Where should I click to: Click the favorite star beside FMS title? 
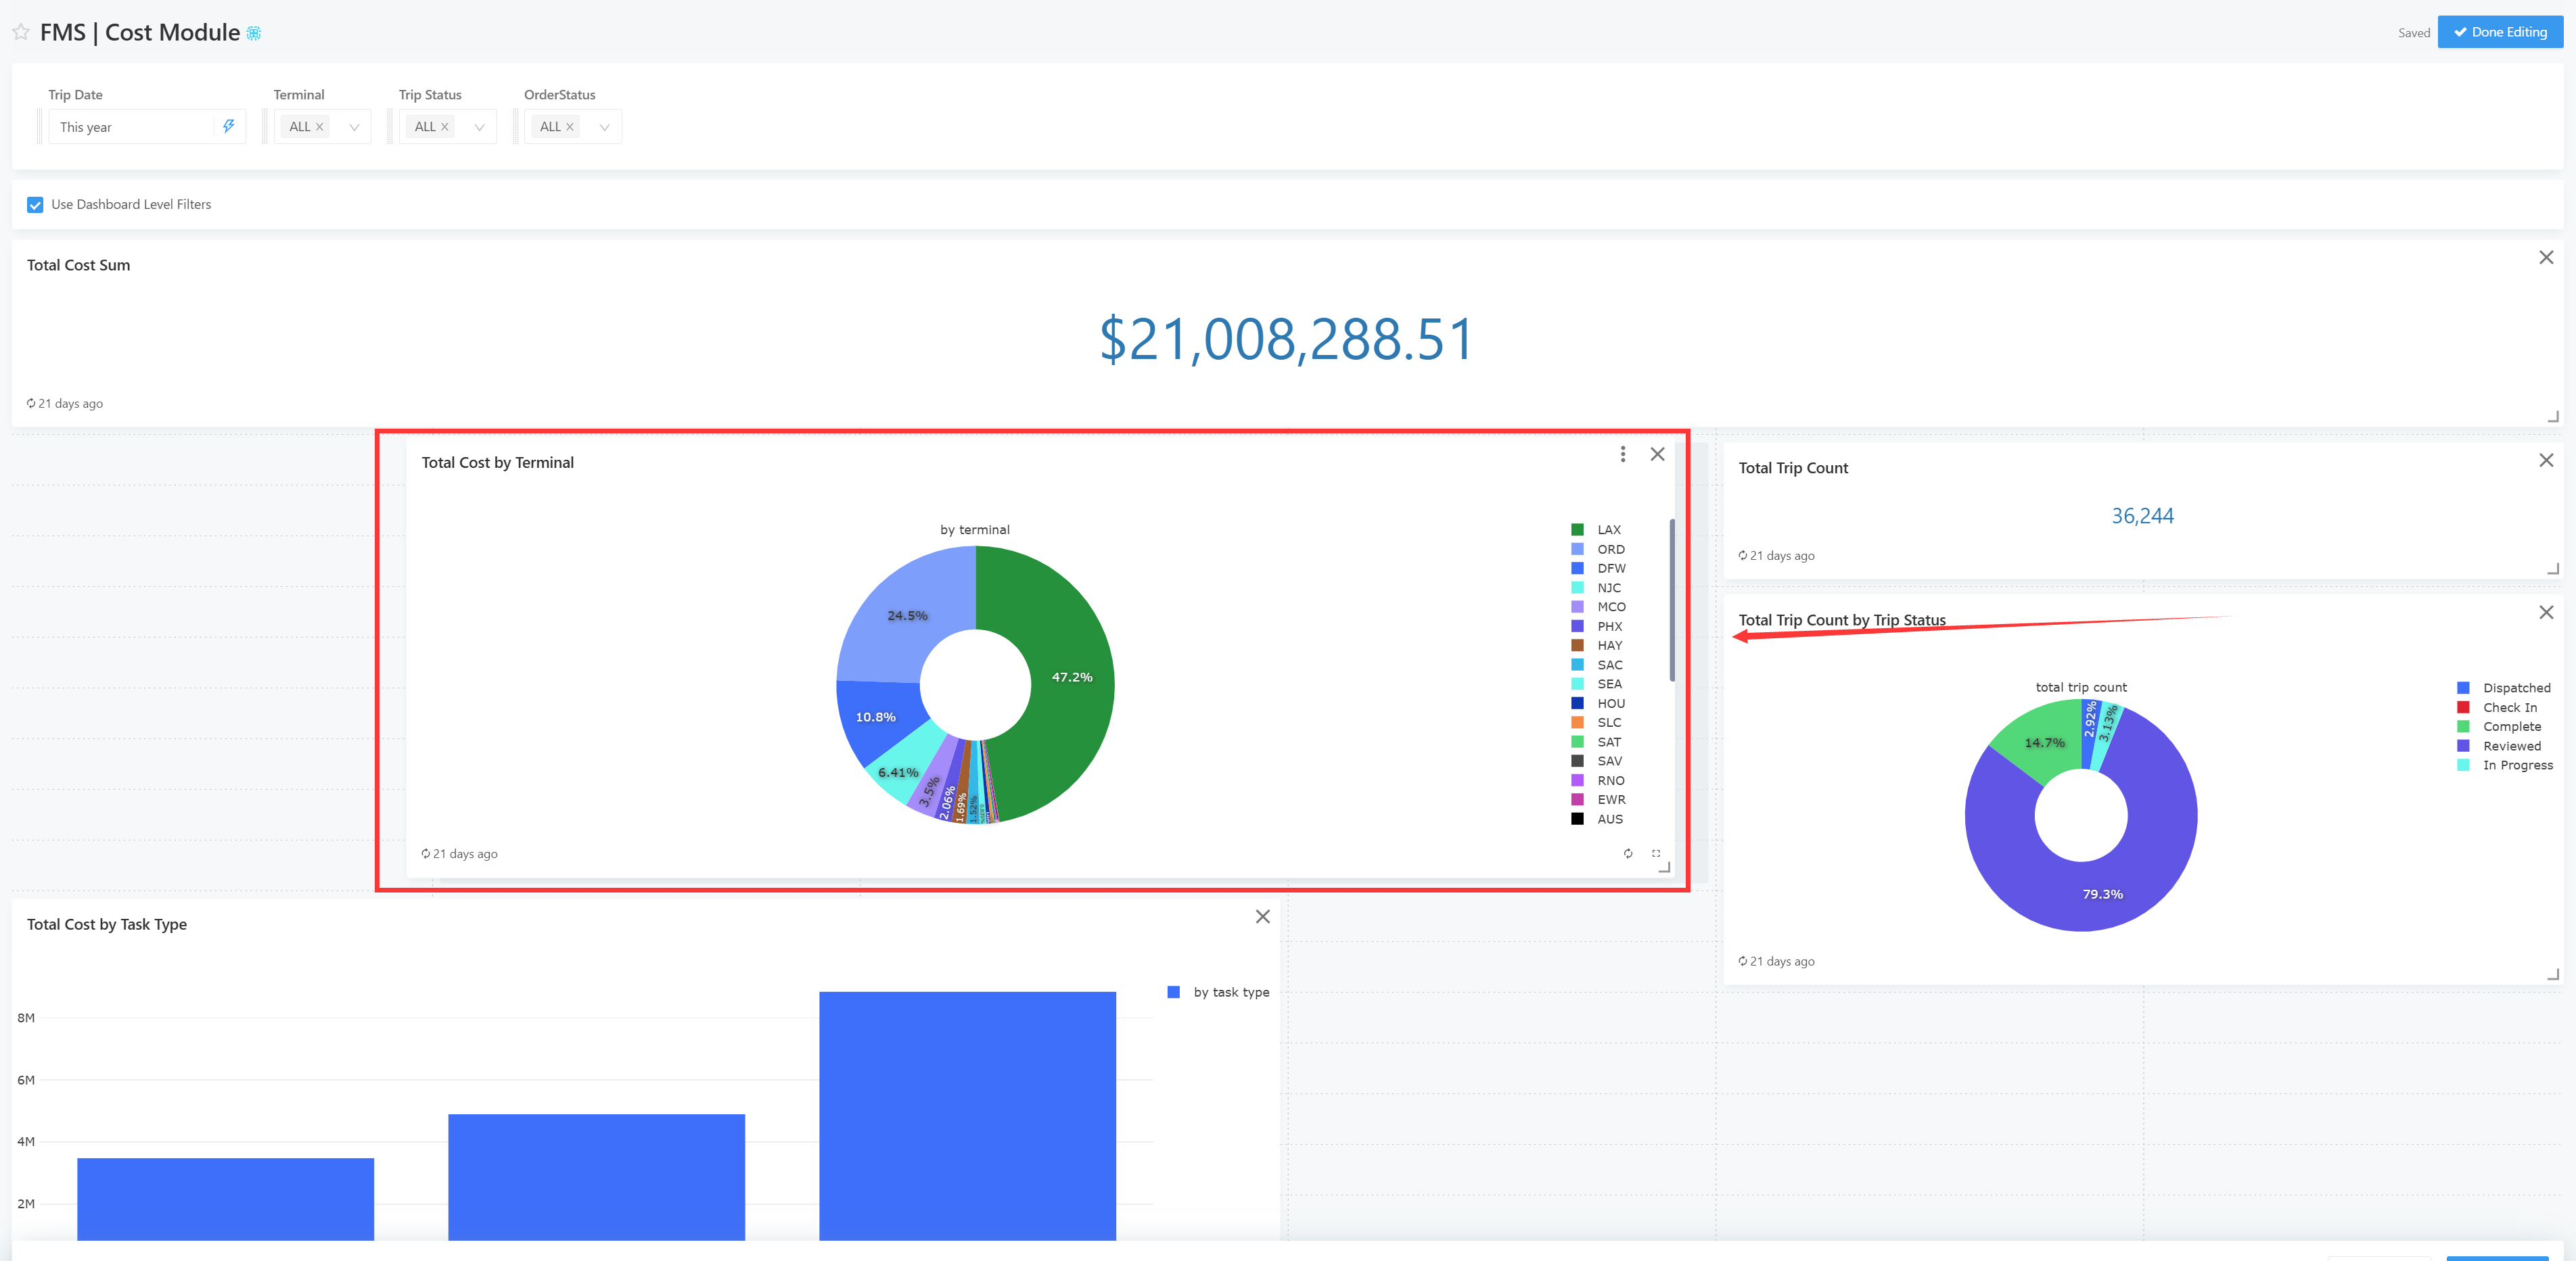tap(21, 32)
